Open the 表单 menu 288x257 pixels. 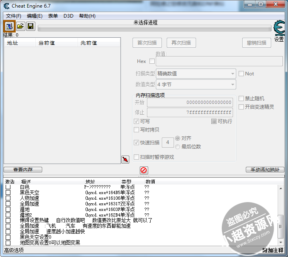53,16
